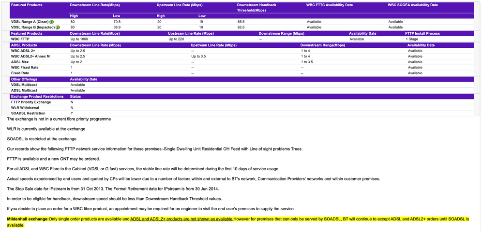The image size is (483, 231).
Task: Select the 'WBC Fixed Rate' row label
Action: [x=25, y=68]
